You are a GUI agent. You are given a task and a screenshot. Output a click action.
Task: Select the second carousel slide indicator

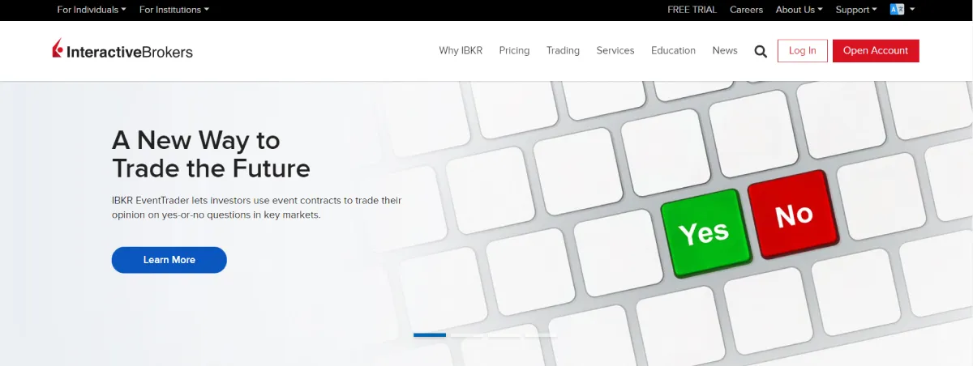(x=467, y=335)
